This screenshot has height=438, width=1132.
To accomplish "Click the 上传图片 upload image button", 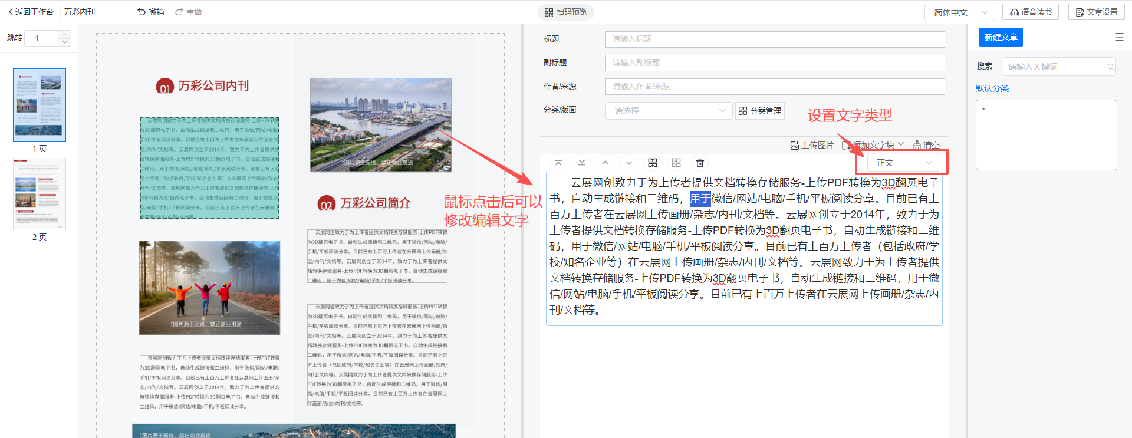I will click(x=812, y=145).
